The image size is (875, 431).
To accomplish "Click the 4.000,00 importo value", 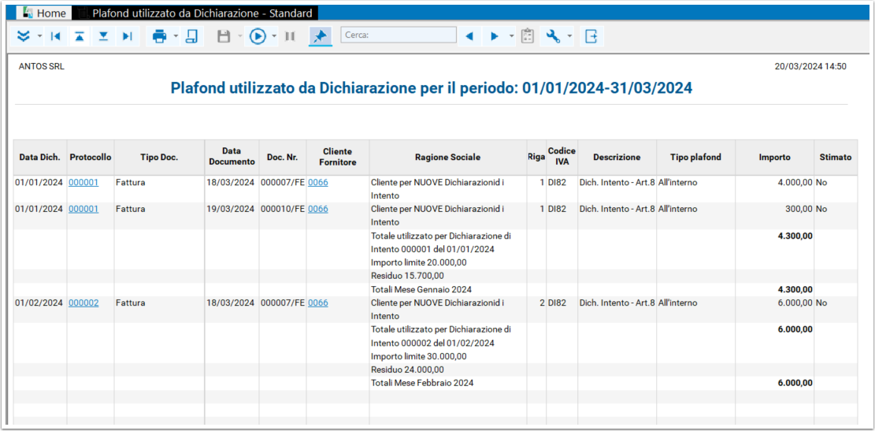I will [x=795, y=182].
